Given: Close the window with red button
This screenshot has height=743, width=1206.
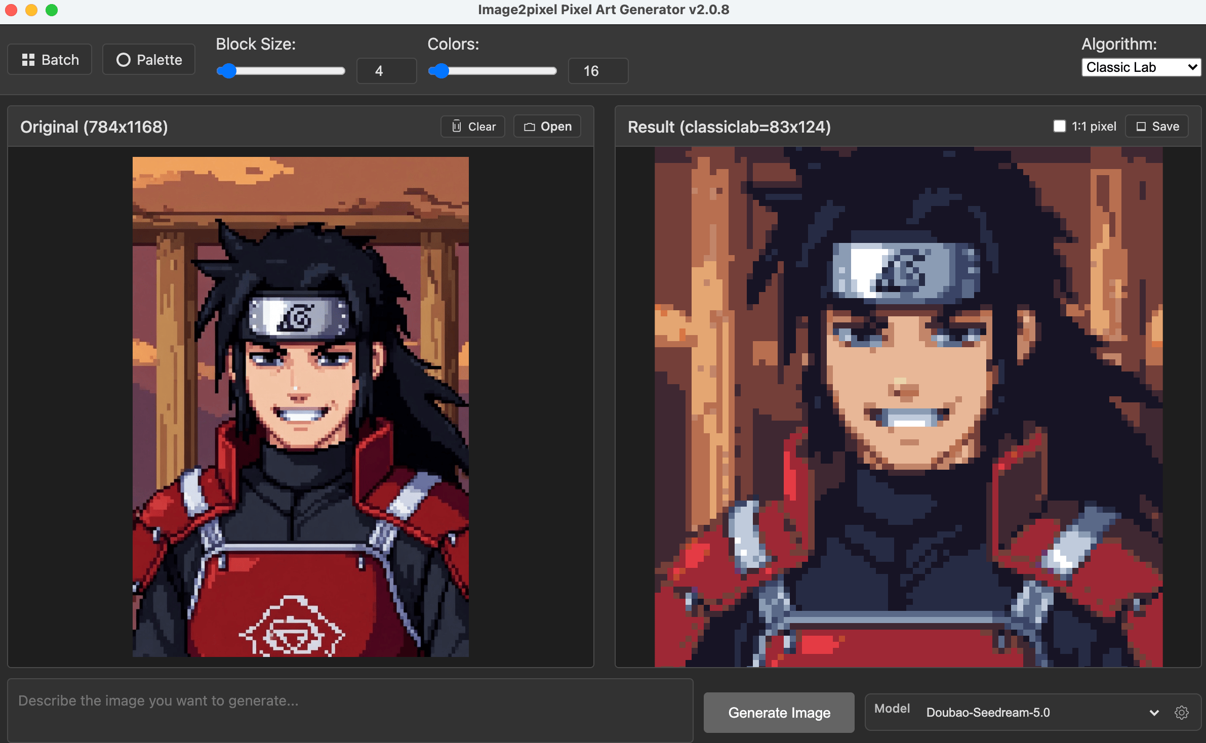Looking at the screenshot, I should click(x=11, y=10).
